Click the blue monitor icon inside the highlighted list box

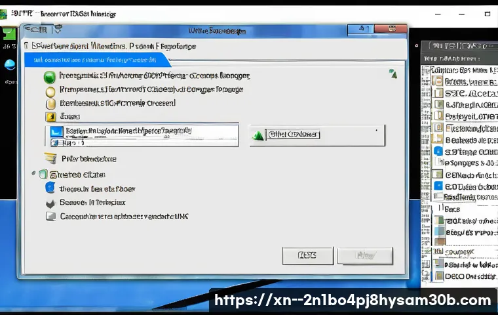(x=57, y=132)
